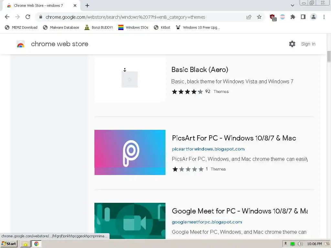Open the Google Meet for PC theme title

[x=240, y=211]
